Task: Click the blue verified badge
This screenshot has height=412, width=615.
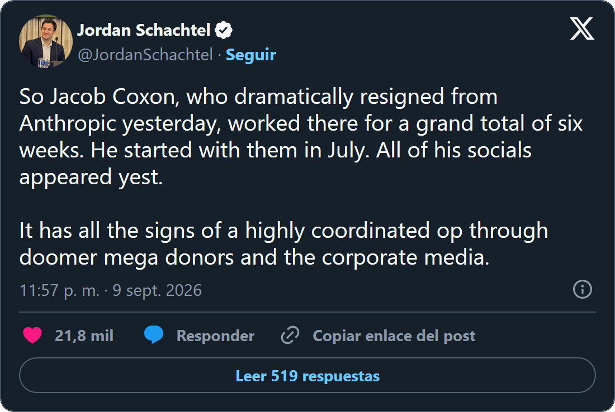Action: tap(224, 30)
